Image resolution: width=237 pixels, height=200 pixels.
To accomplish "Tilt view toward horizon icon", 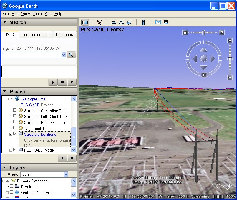I will pos(222,32).
